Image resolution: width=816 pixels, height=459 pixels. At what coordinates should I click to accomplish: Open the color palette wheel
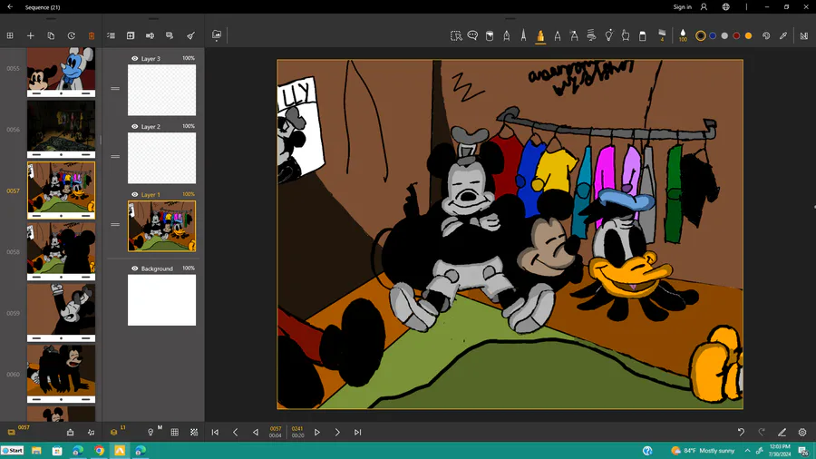[766, 36]
